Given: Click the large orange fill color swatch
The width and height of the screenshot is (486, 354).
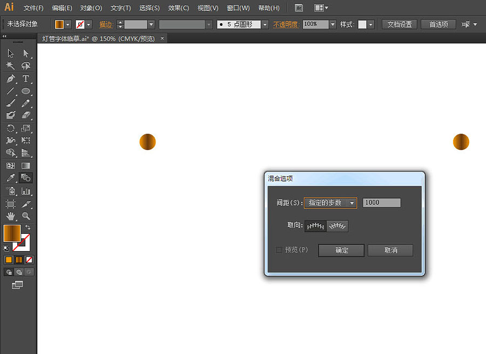Looking at the screenshot, I should tap(12, 233).
